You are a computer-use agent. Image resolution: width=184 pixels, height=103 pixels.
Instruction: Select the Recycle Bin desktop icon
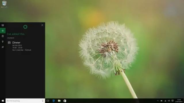[4, 4]
